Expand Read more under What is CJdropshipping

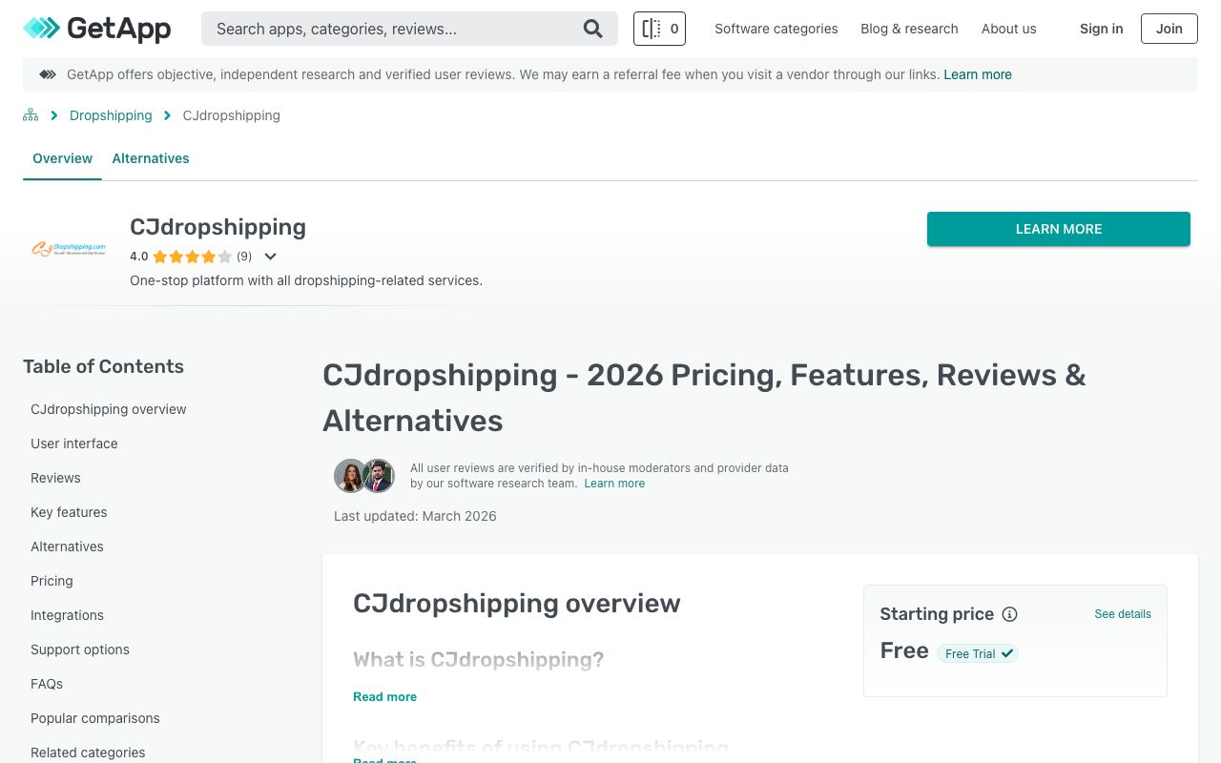click(x=384, y=697)
